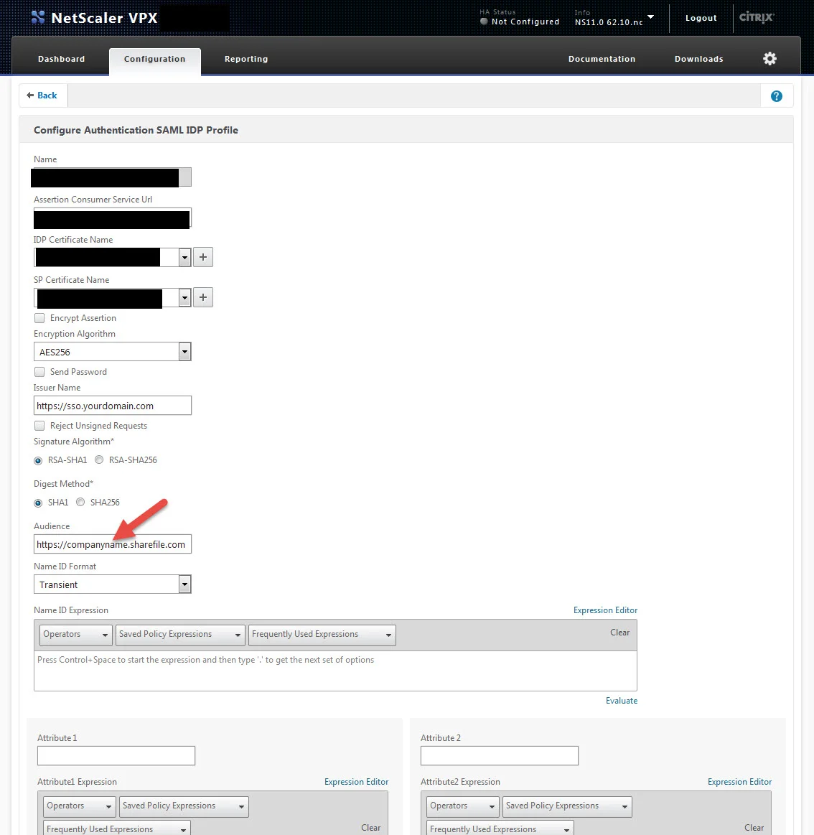Tick Reject Unsigned Requests checkbox

coord(39,426)
